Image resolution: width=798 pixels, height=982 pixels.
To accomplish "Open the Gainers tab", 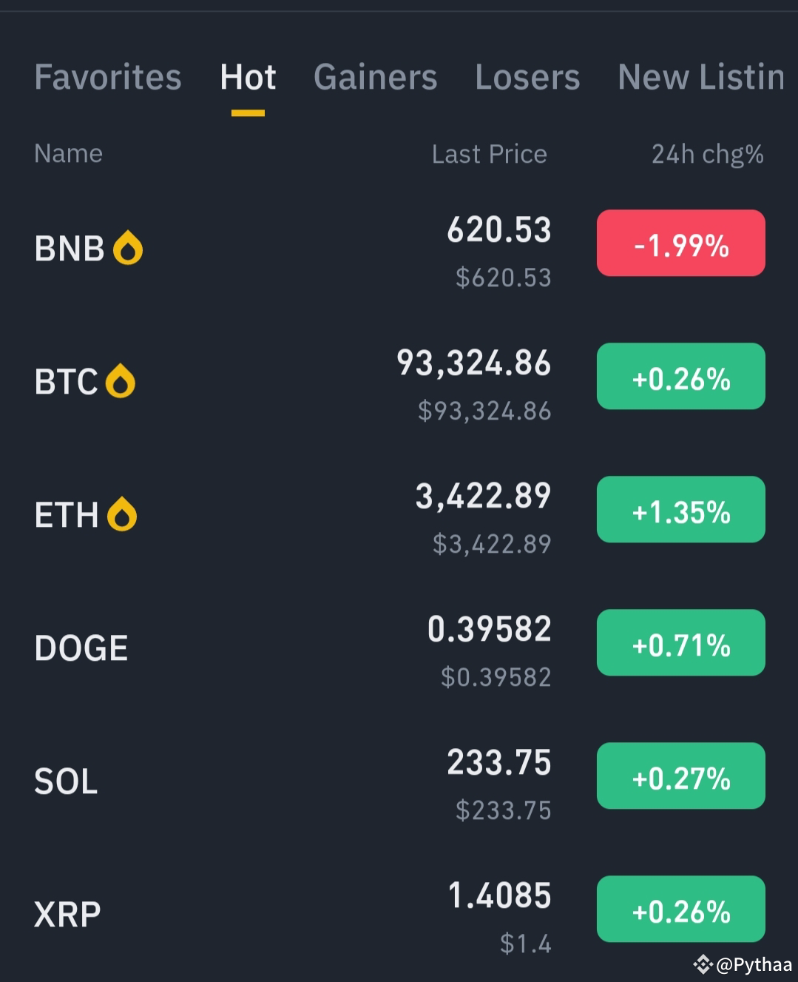I will tap(376, 77).
